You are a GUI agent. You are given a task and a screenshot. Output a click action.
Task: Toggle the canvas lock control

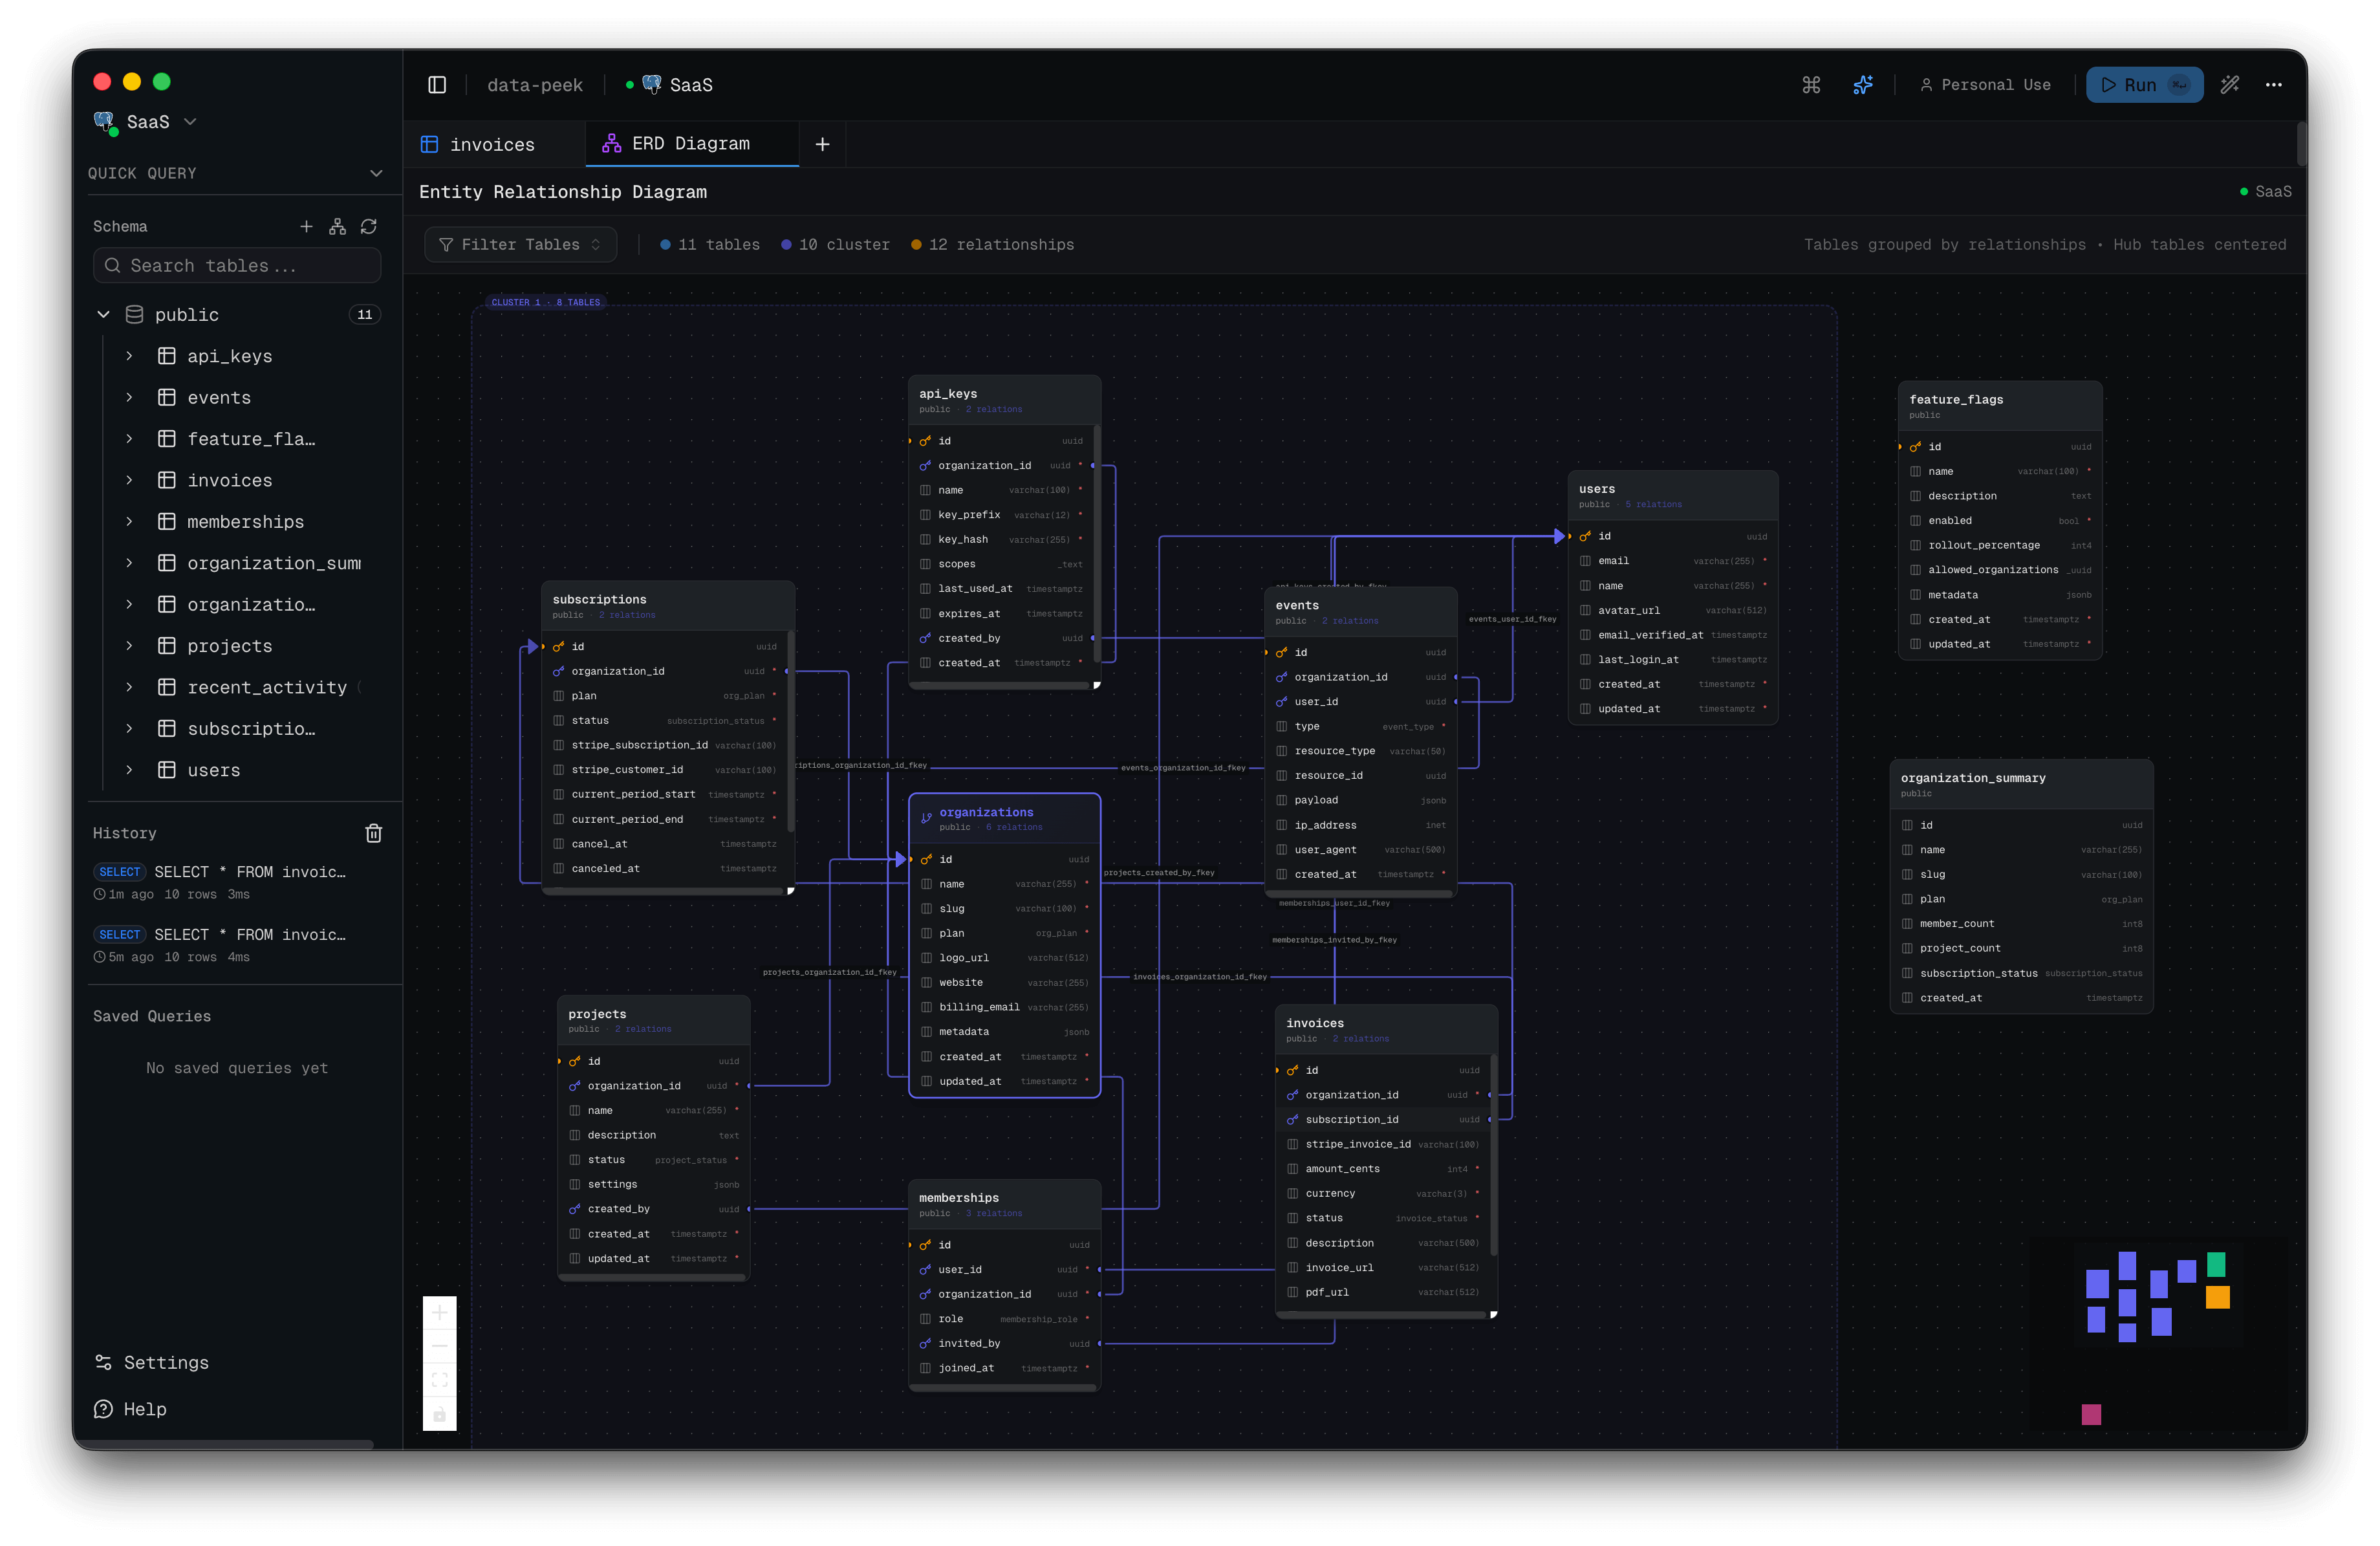[x=440, y=1415]
